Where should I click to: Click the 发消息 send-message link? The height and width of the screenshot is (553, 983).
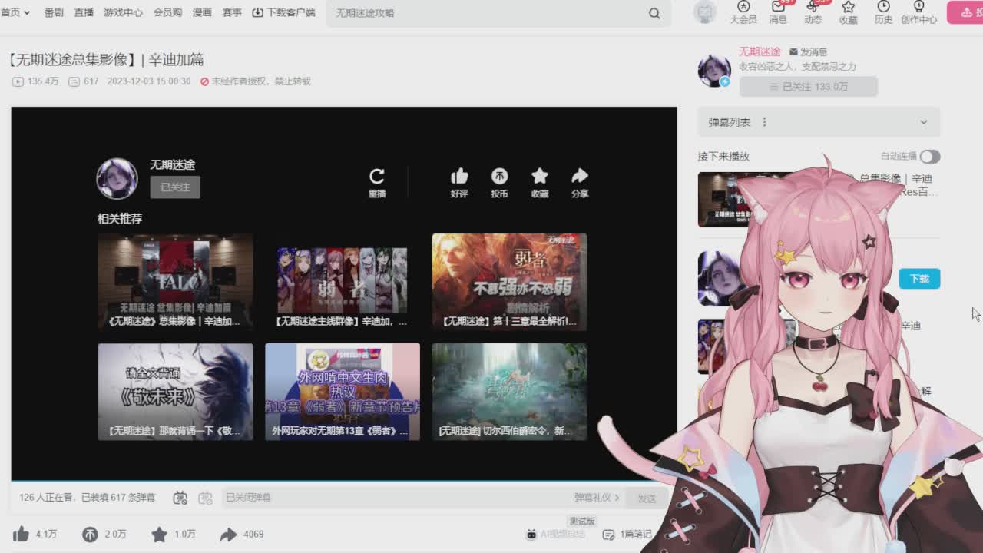click(x=809, y=51)
